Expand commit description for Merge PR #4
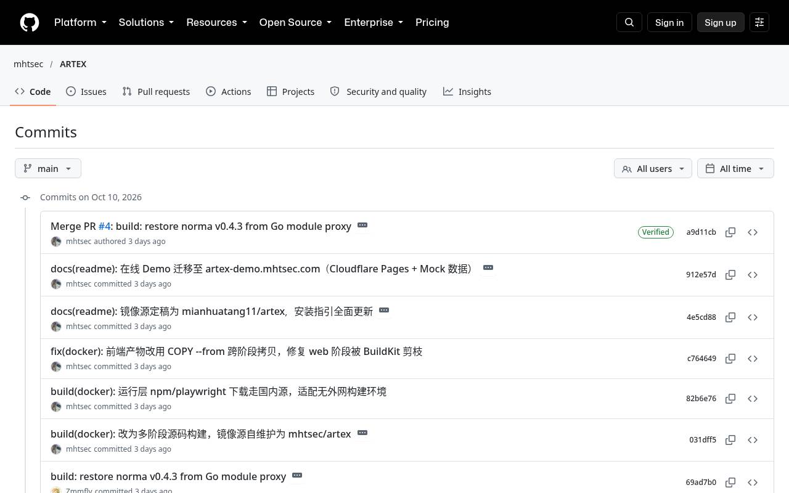Screen dimensions: 789x493 pos(362,226)
